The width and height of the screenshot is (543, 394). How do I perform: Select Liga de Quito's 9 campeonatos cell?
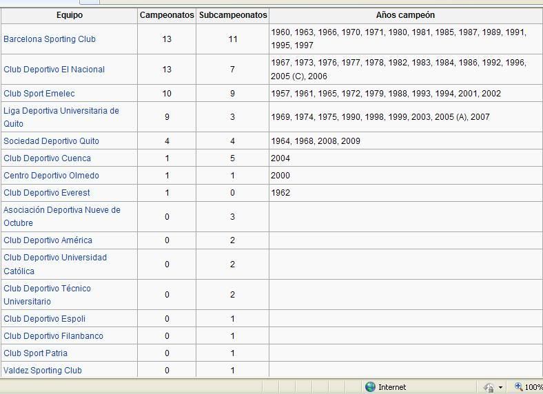(x=167, y=117)
